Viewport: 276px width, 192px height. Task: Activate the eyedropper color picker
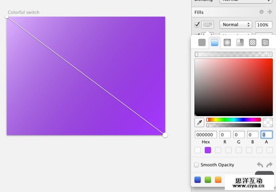pos(199,122)
